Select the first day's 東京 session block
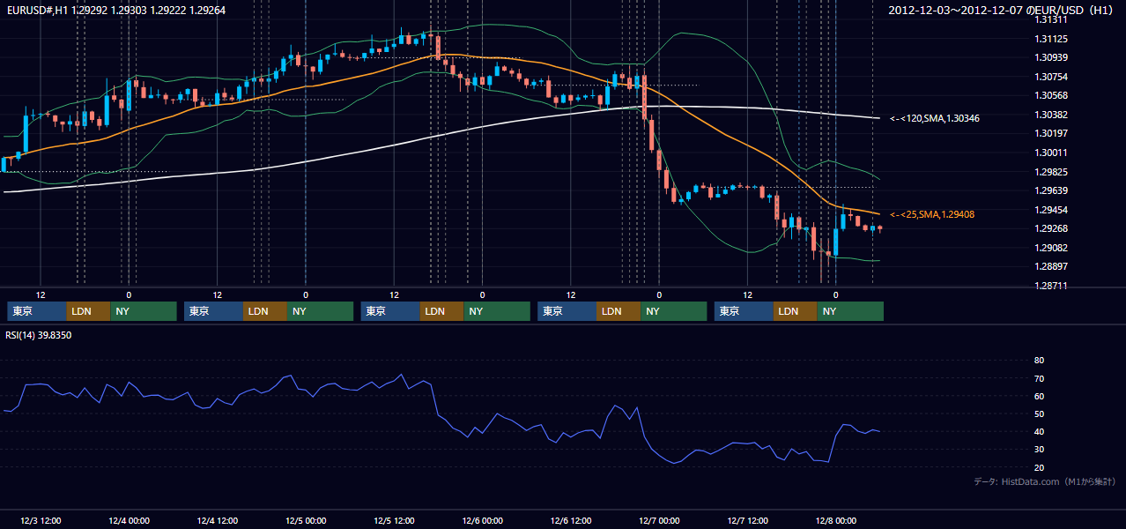Screen dimensions: 1126x529 pos(37,311)
